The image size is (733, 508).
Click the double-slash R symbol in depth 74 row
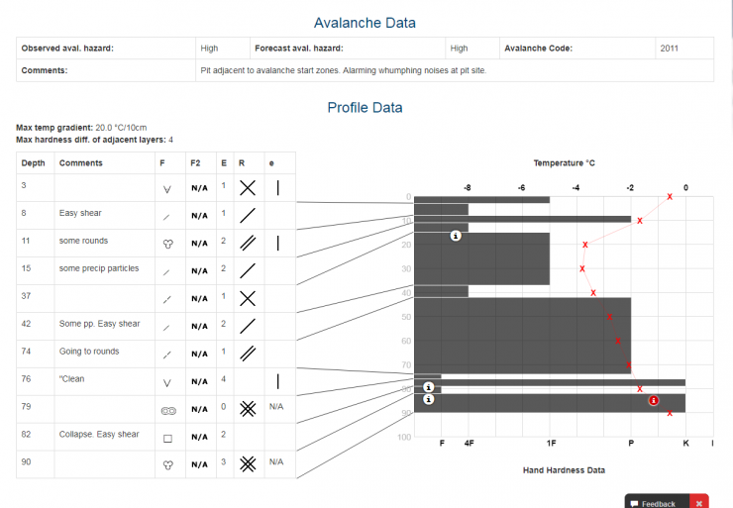click(248, 352)
